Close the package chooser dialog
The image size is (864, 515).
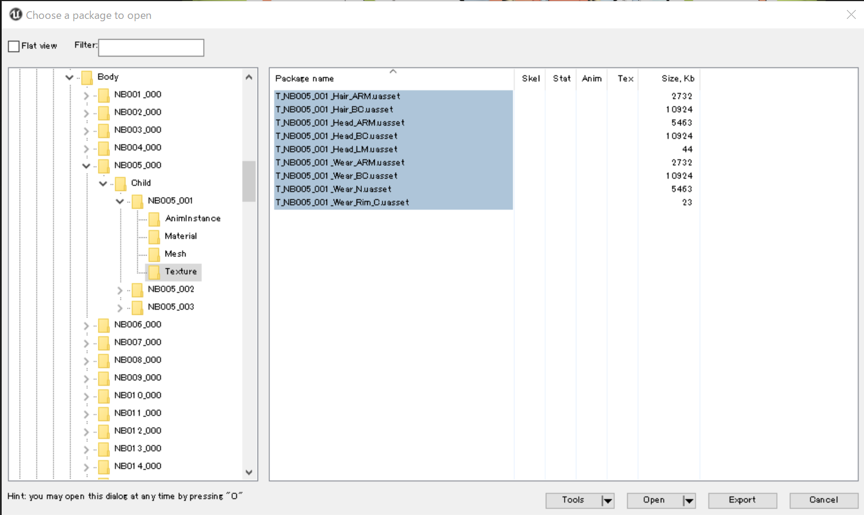851,15
